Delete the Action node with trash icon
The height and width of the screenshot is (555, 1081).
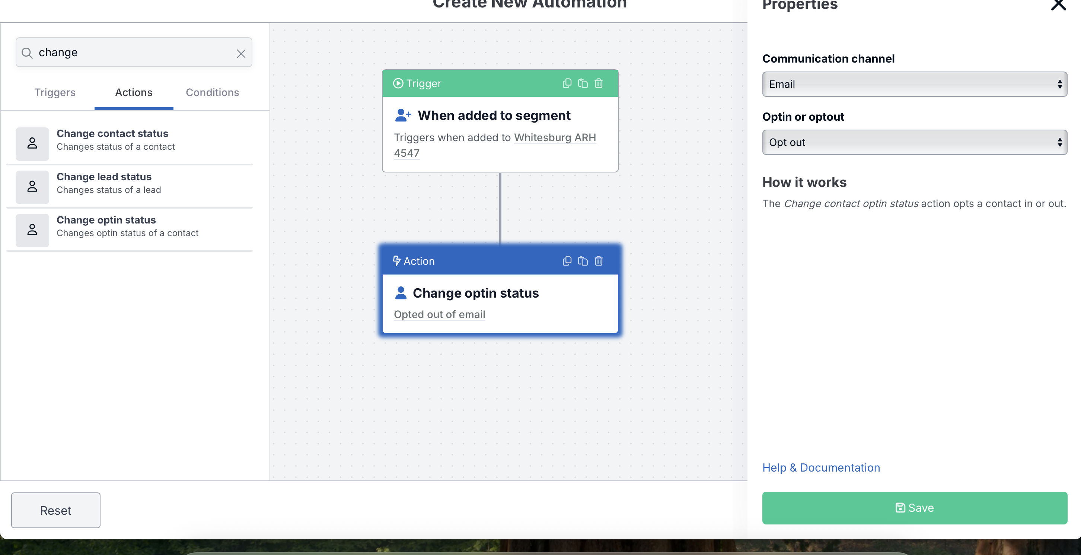(x=599, y=261)
